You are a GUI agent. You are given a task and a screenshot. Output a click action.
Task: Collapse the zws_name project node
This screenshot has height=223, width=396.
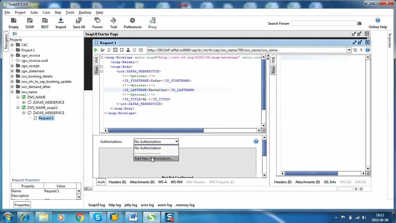(12, 92)
